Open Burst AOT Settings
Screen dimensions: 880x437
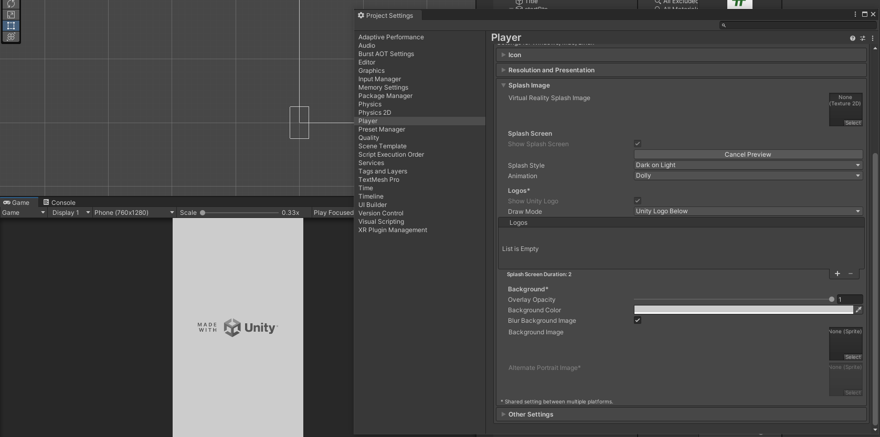(386, 54)
